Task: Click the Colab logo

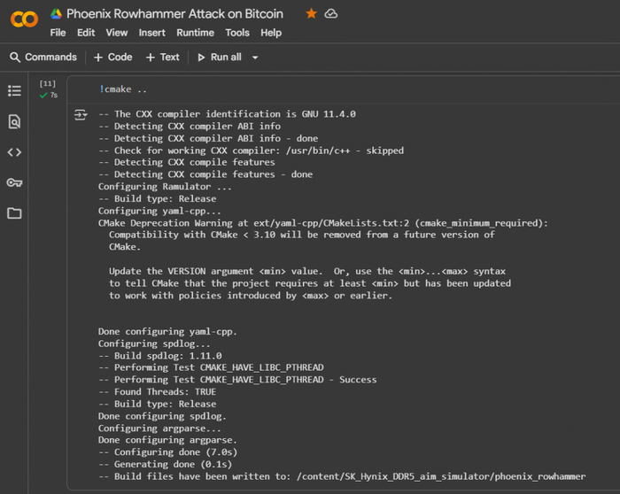Action: click(23, 19)
